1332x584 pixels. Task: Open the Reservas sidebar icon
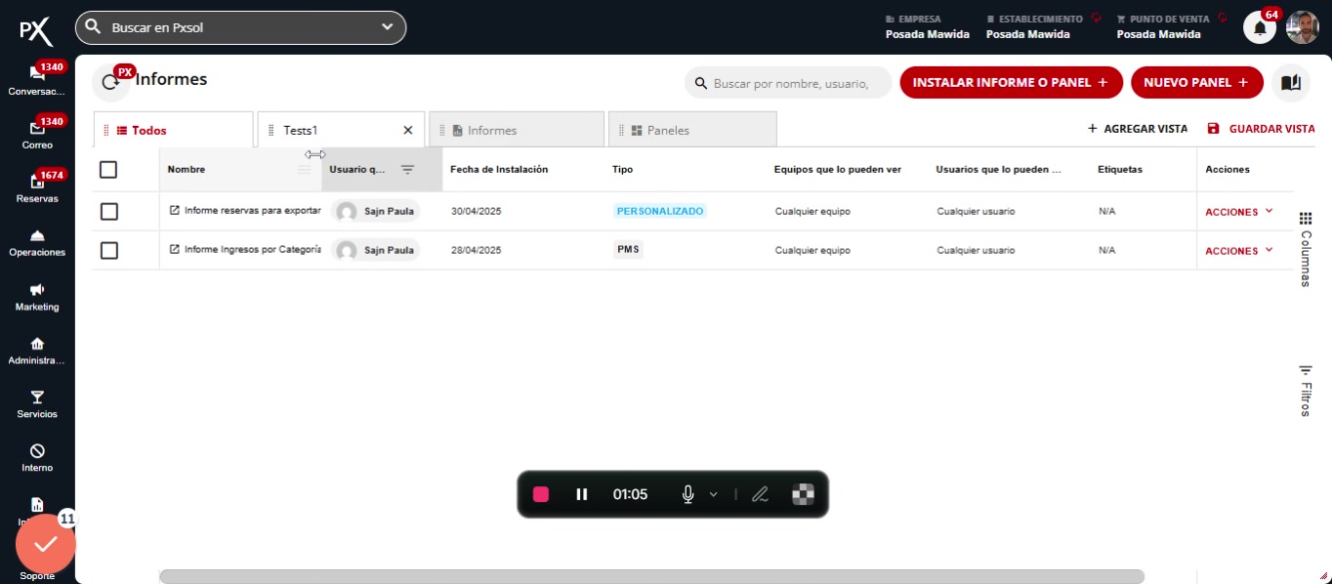(37, 182)
